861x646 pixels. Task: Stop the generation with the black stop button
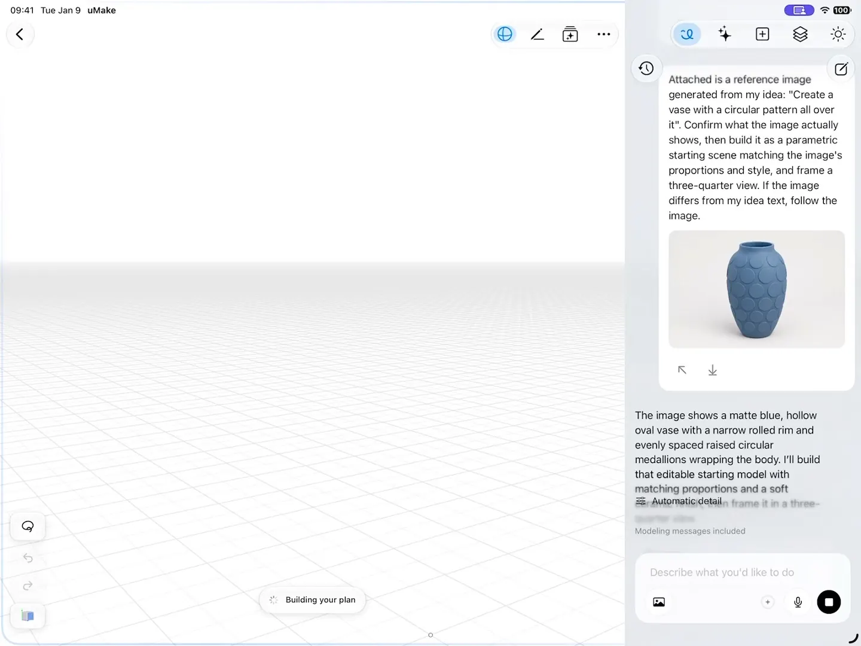click(829, 602)
